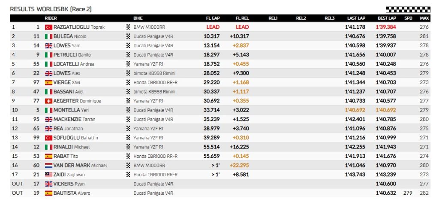Click the Malaysian flag beside Zaidi
This screenshot has width=439, height=208.
pos(48,175)
